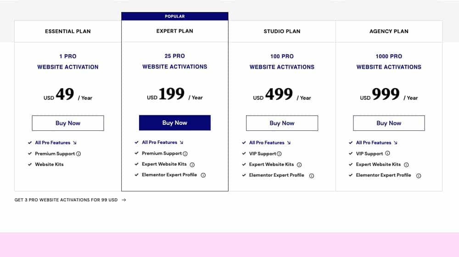Click Buy Now on the Expert plan

click(x=175, y=123)
